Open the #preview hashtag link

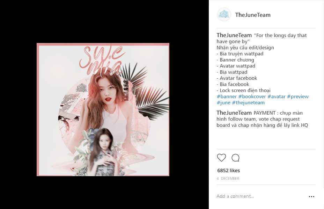pyautogui.click(x=298, y=96)
